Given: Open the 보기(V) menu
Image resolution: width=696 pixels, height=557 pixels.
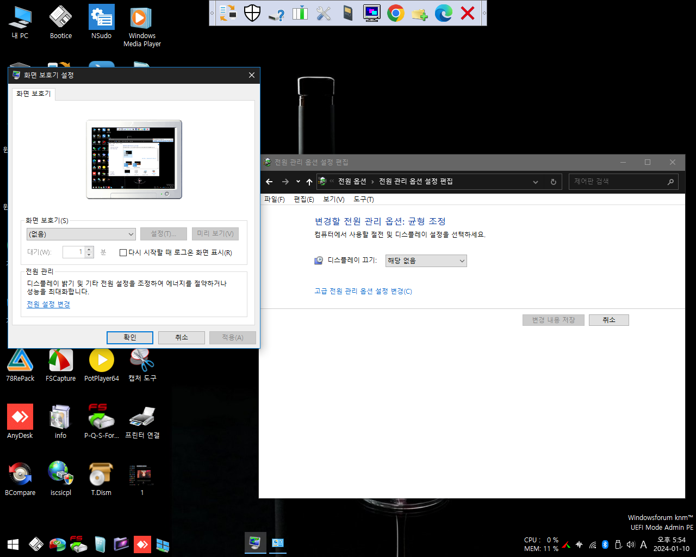Looking at the screenshot, I should coord(334,200).
